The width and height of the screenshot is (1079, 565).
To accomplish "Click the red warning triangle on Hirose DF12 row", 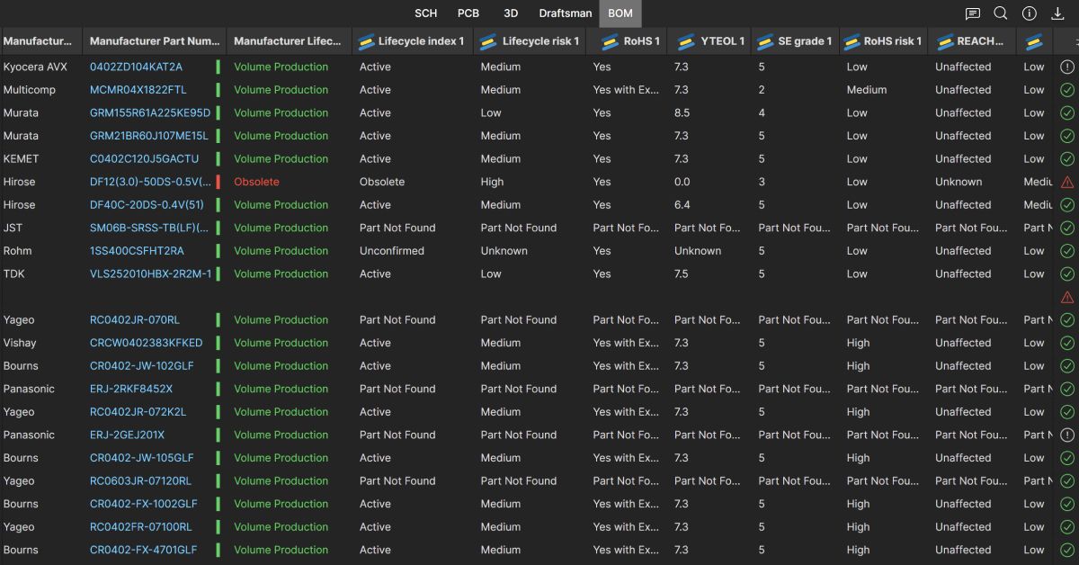I will click(1066, 182).
